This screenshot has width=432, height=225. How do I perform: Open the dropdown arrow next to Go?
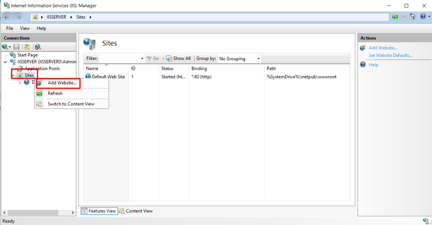pos(163,59)
